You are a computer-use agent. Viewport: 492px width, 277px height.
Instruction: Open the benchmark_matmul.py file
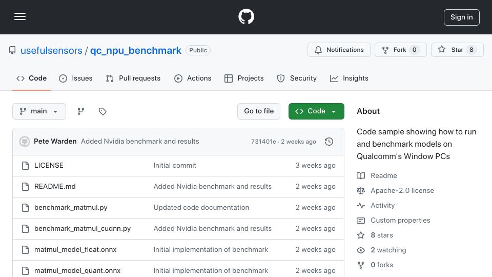coord(71,208)
